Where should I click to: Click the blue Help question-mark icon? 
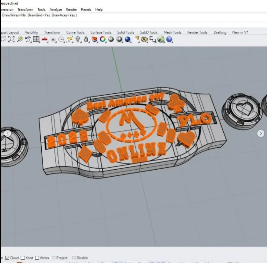169,39
